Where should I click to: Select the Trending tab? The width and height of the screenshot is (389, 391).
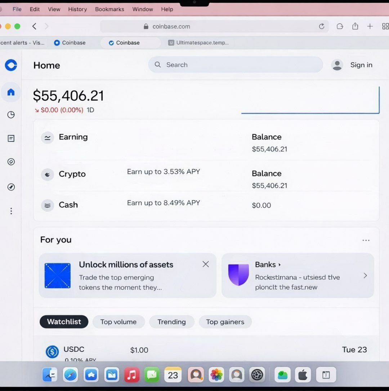coord(171,322)
